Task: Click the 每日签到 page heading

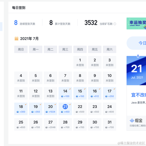Action: click(x=19, y=8)
